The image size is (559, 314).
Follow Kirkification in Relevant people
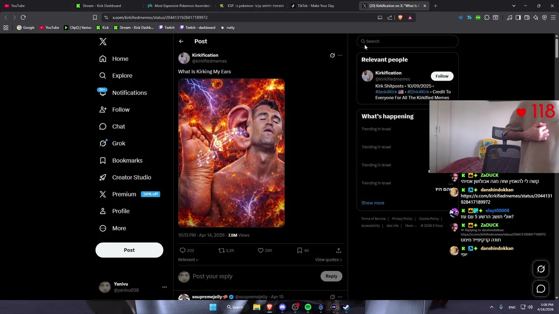click(442, 76)
